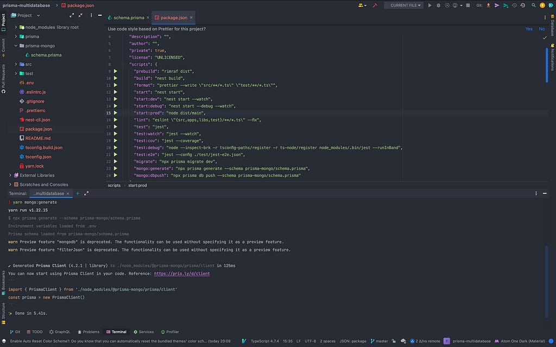Click Run with Coverage icon
The image size is (556, 347).
(447, 5)
